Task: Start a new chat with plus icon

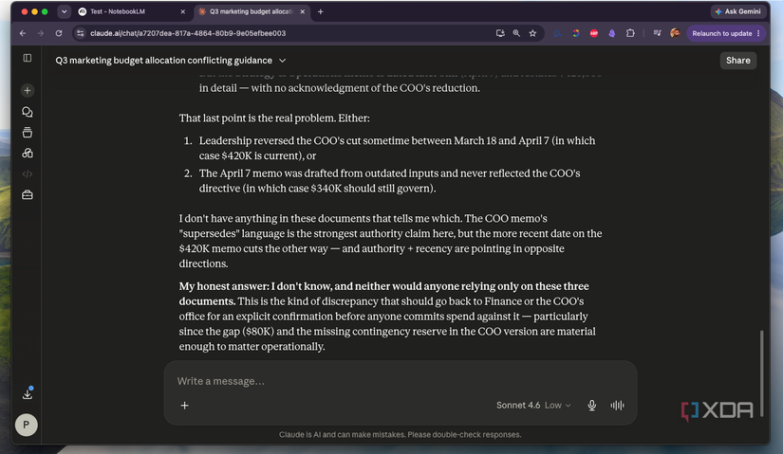Action: click(28, 90)
